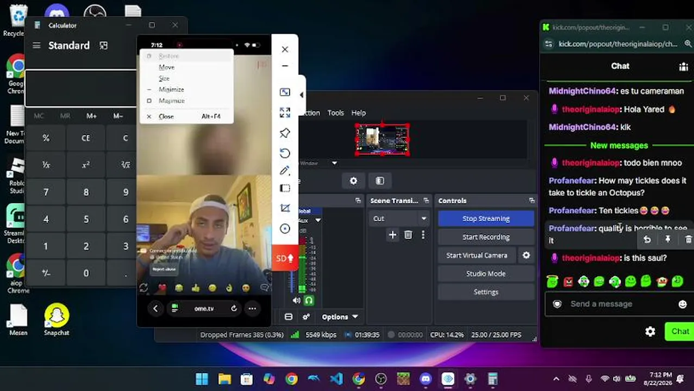Click the Calculator CE key
The height and width of the screenshot is (391, 694).
[86, 138]
